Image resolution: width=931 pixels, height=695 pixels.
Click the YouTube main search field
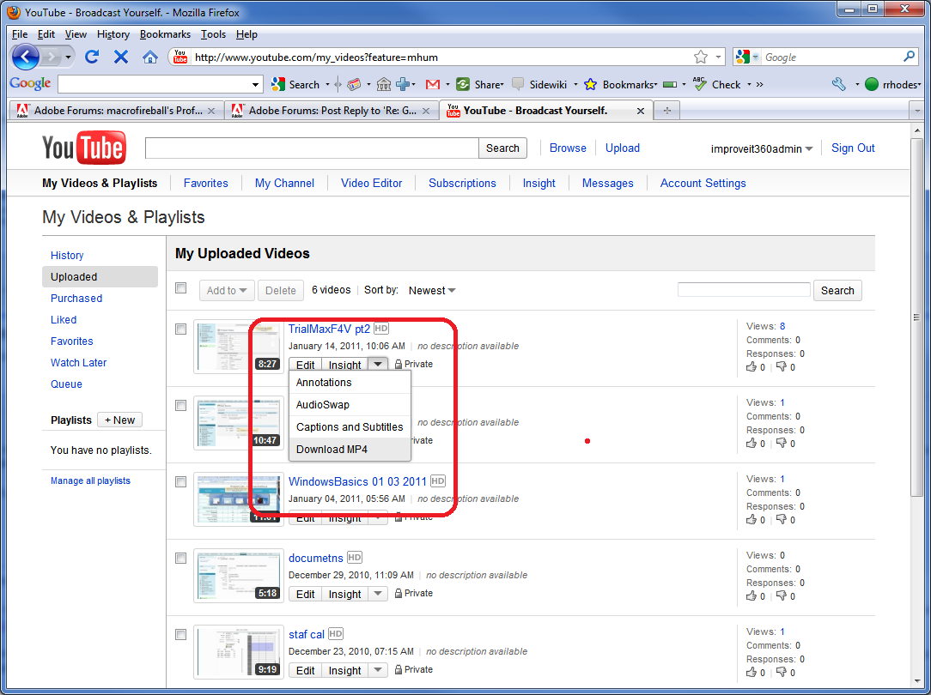tap(312, 148)
